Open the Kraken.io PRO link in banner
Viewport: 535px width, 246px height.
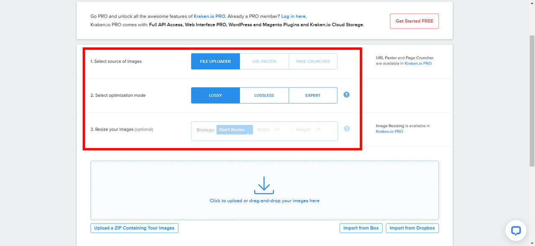coord(209,16)
